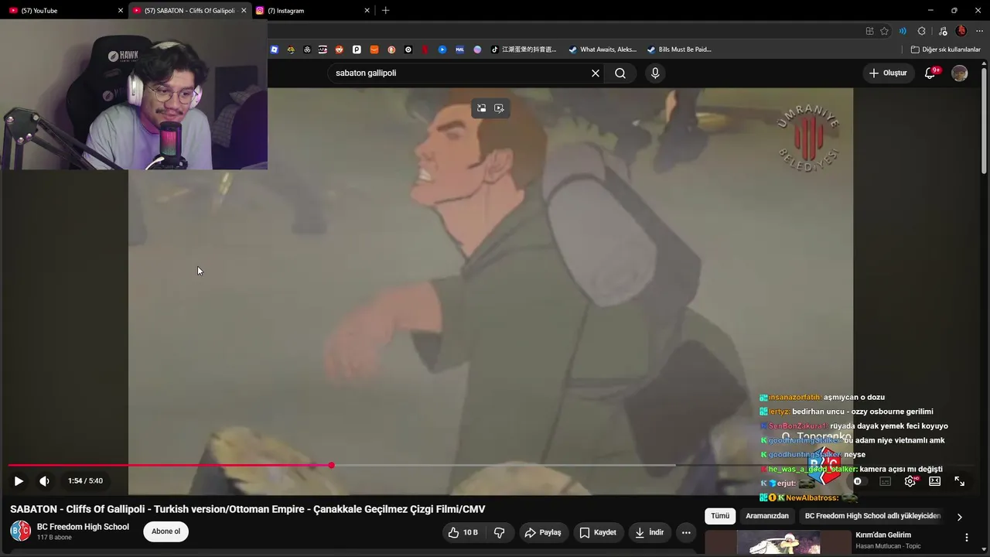
Task: Mute the video with the speaker icon
Action: (44, 481)
